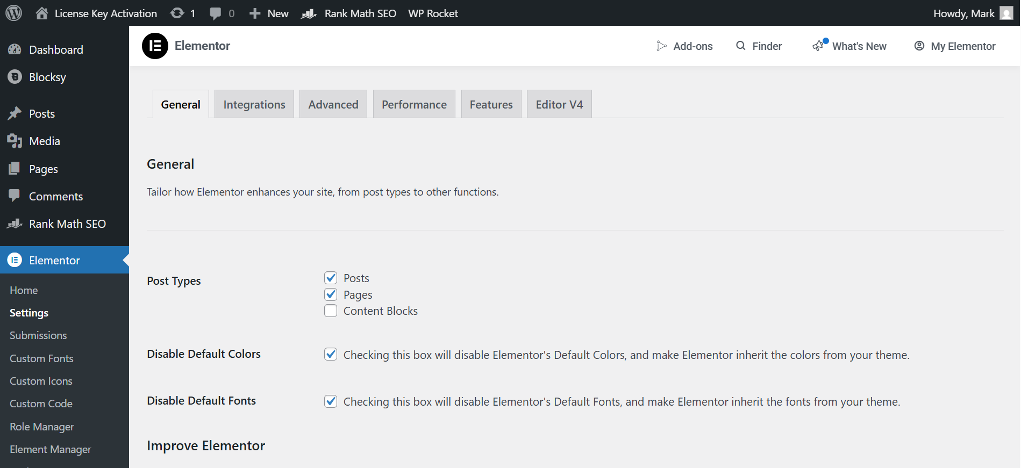
Task: Click the Blocksy logo icon in sidebar
Action: click(15, 77)
